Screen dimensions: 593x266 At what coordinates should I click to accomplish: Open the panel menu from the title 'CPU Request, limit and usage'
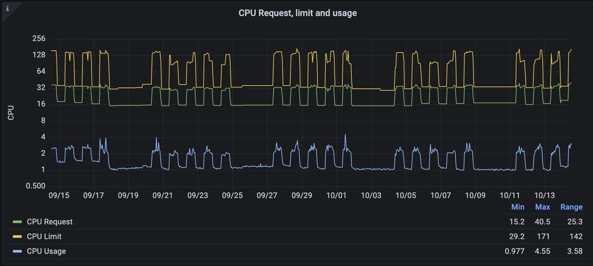pos(297,13)
